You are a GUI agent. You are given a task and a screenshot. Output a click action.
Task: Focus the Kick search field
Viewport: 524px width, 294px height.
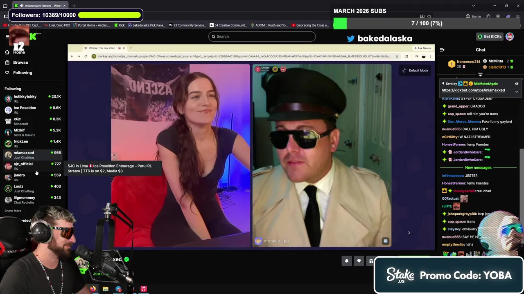click(x=262, y=36)
